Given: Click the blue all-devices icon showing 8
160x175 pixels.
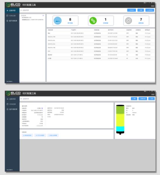Looking at the screenshot, I should pyautogui.click(x=58, y=21).
